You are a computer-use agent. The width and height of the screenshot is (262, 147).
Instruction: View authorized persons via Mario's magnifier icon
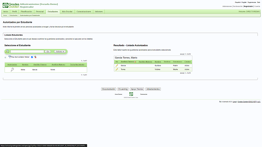coord(12,70)
